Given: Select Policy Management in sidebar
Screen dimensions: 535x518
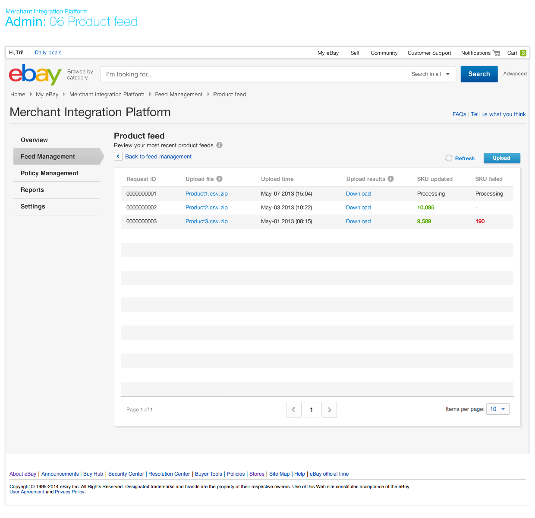Looking at the screenshot, I should tap(50, 173).
